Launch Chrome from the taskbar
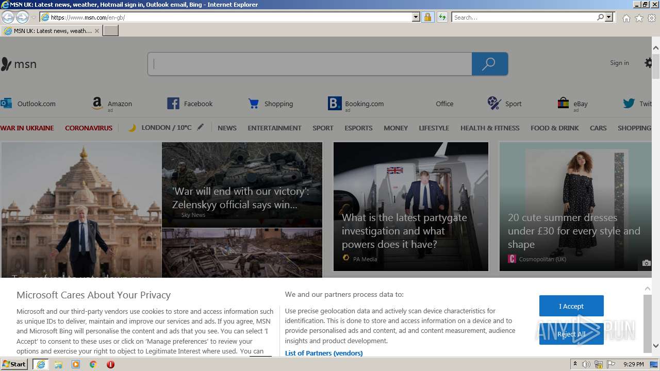The width and height of the screenshot is (660, 371). [93, 364]
